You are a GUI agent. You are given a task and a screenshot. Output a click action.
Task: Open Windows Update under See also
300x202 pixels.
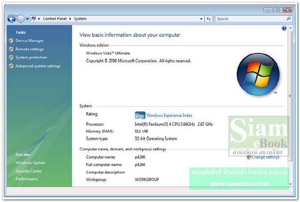30,163
